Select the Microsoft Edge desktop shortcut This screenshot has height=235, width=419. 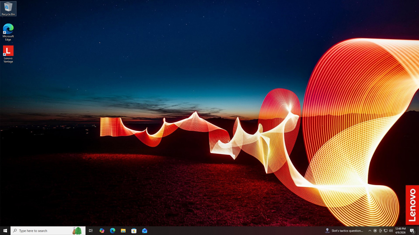coord(8,32)
